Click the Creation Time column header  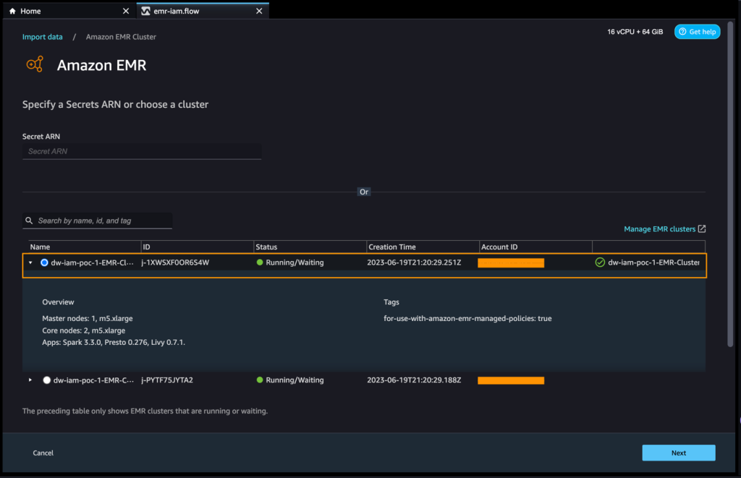point(391,247)
